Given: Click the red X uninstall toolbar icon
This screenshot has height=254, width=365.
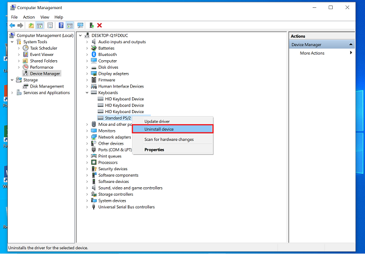Looking at the screenshot, I should pyautogui.click(x=99, y=26).
